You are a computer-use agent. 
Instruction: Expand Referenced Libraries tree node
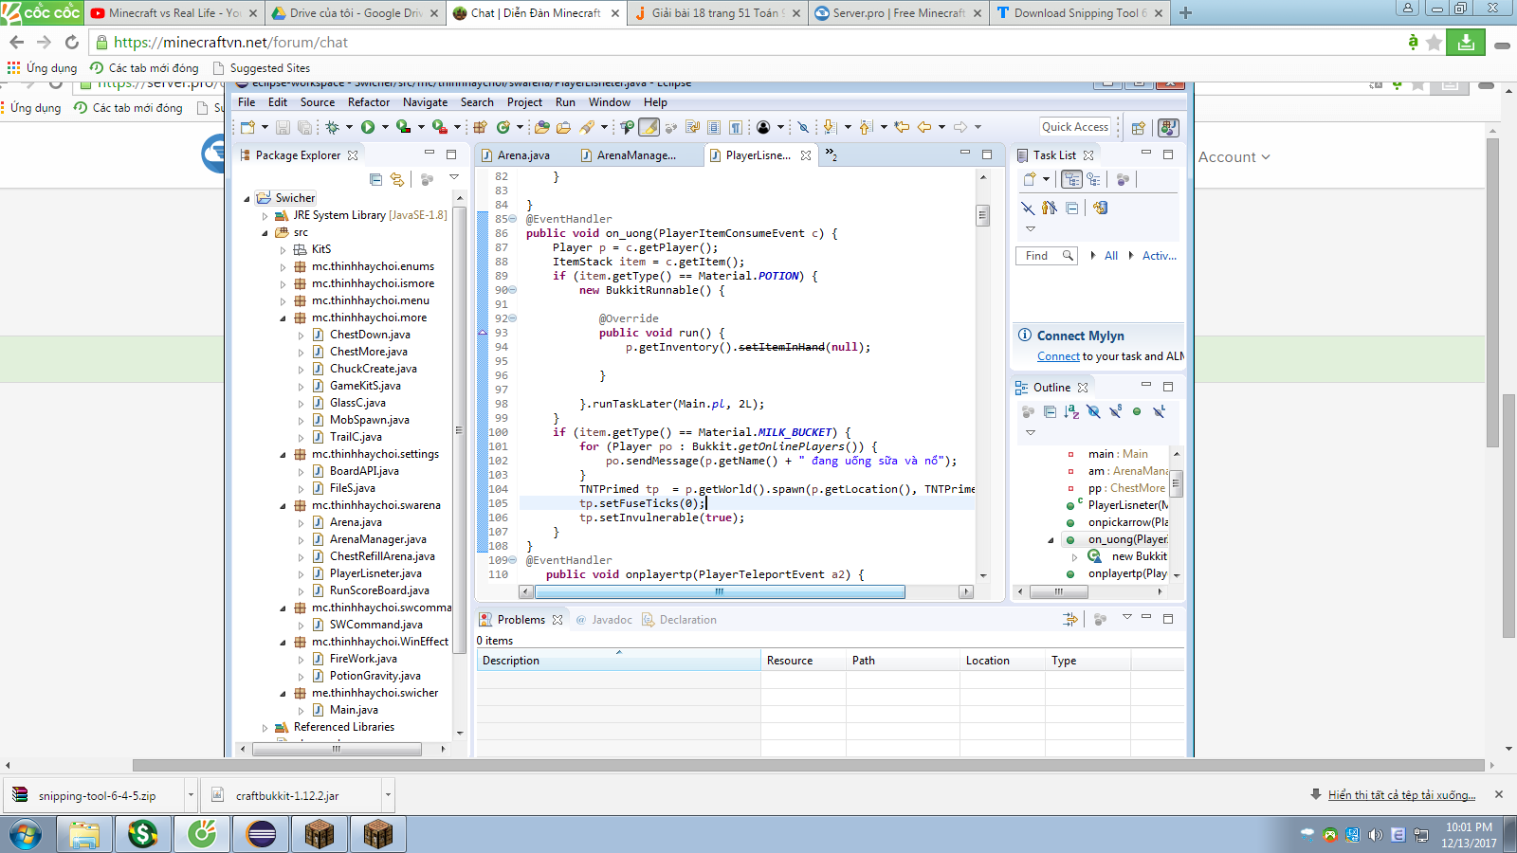265,728
